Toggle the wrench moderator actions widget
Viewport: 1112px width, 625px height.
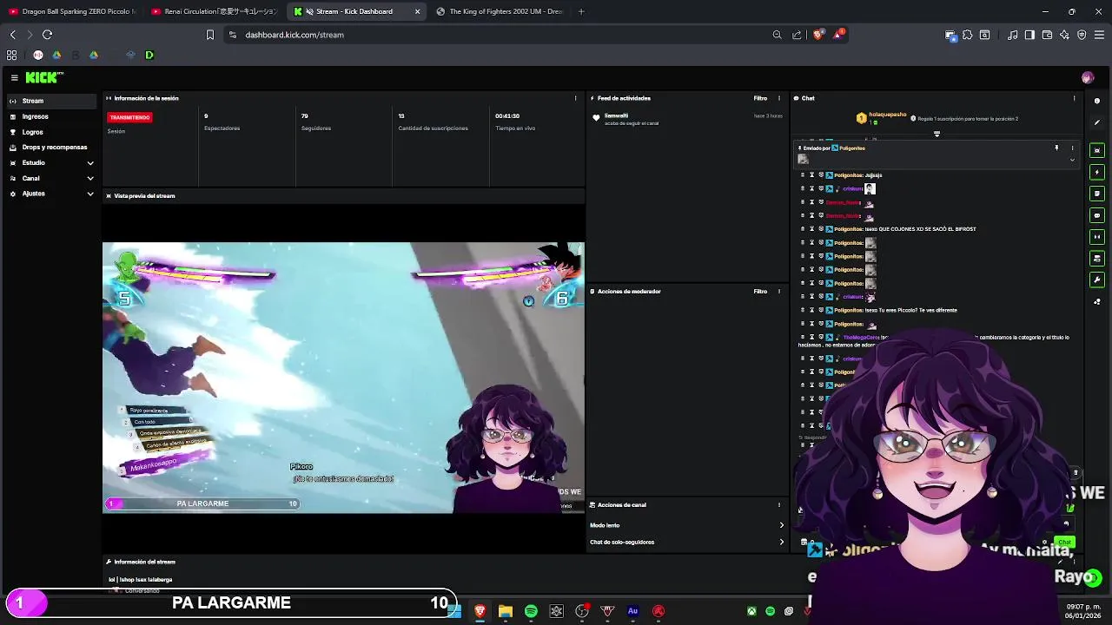(1097, 280)
